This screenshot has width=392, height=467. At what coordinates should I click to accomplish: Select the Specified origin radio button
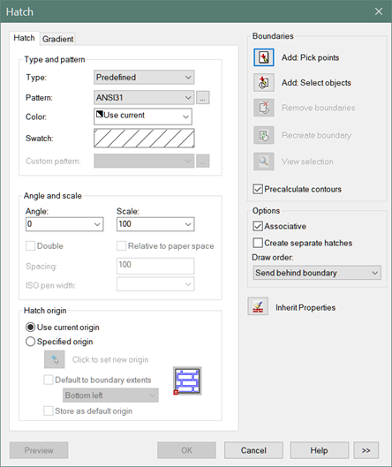click(30, 342)
